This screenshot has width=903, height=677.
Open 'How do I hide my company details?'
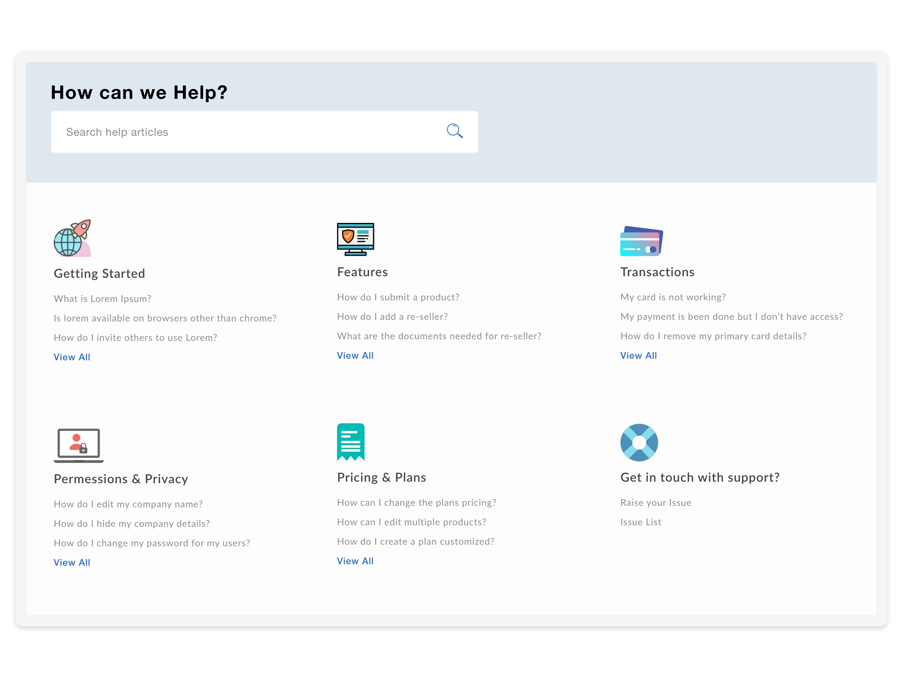[x=132, y=524]
